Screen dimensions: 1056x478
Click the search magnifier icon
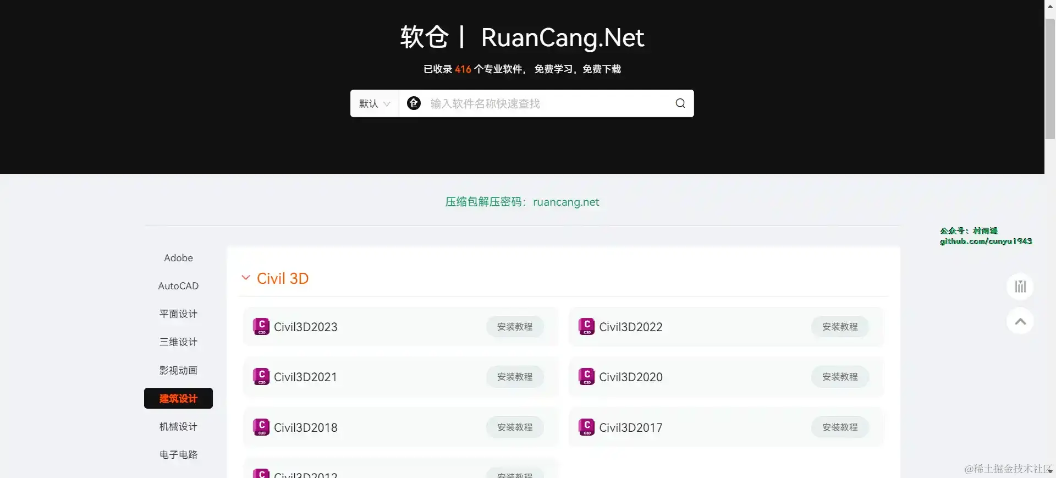(x=680, y=103)
